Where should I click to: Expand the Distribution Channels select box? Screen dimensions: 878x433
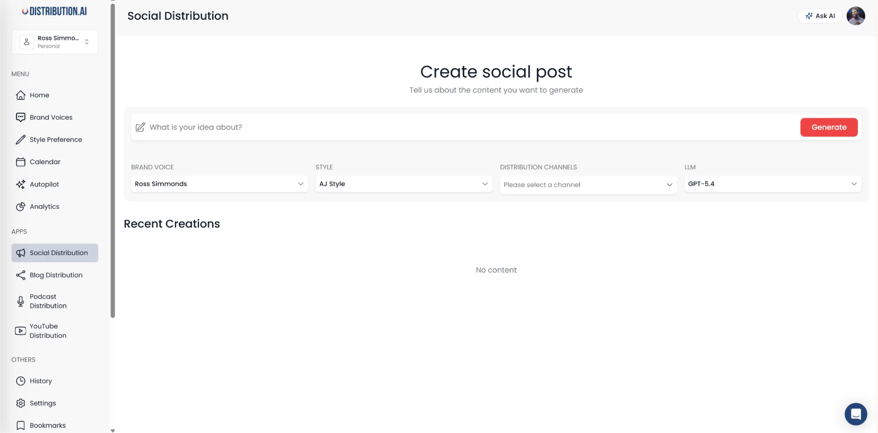588,185
